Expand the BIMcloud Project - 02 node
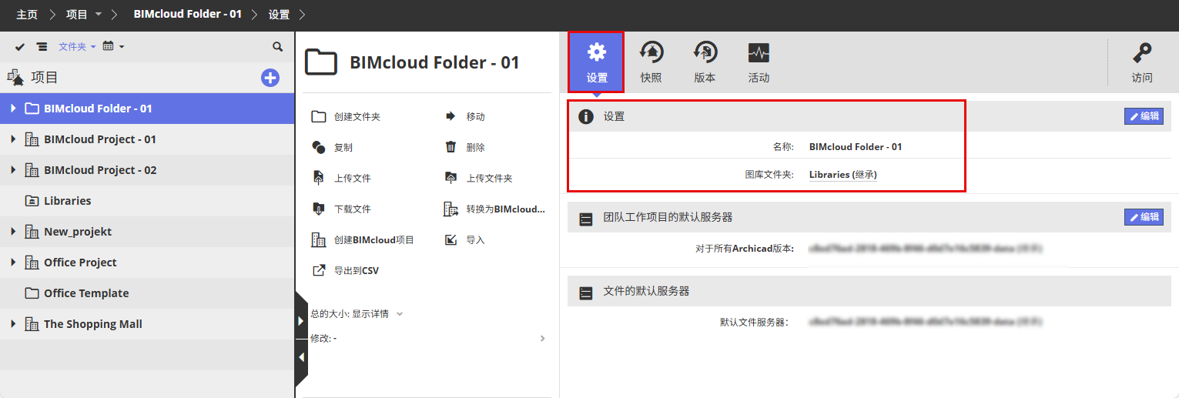 click(x=13, y=170)
